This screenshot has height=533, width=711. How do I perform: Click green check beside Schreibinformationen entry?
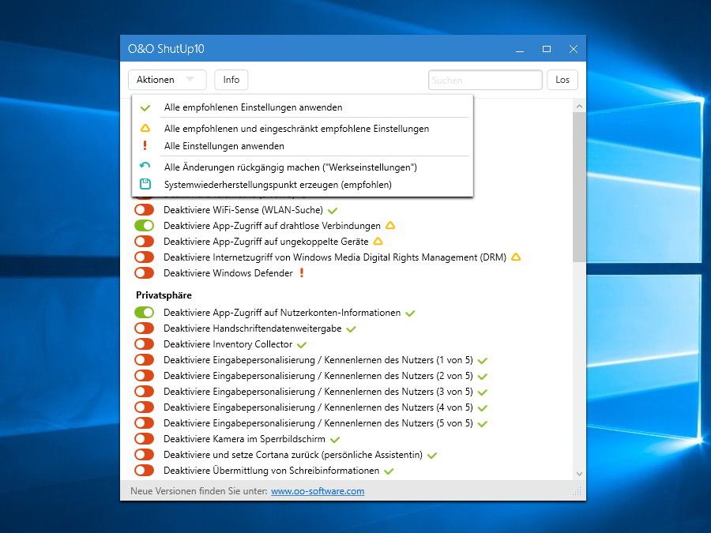tap(389, 471)
